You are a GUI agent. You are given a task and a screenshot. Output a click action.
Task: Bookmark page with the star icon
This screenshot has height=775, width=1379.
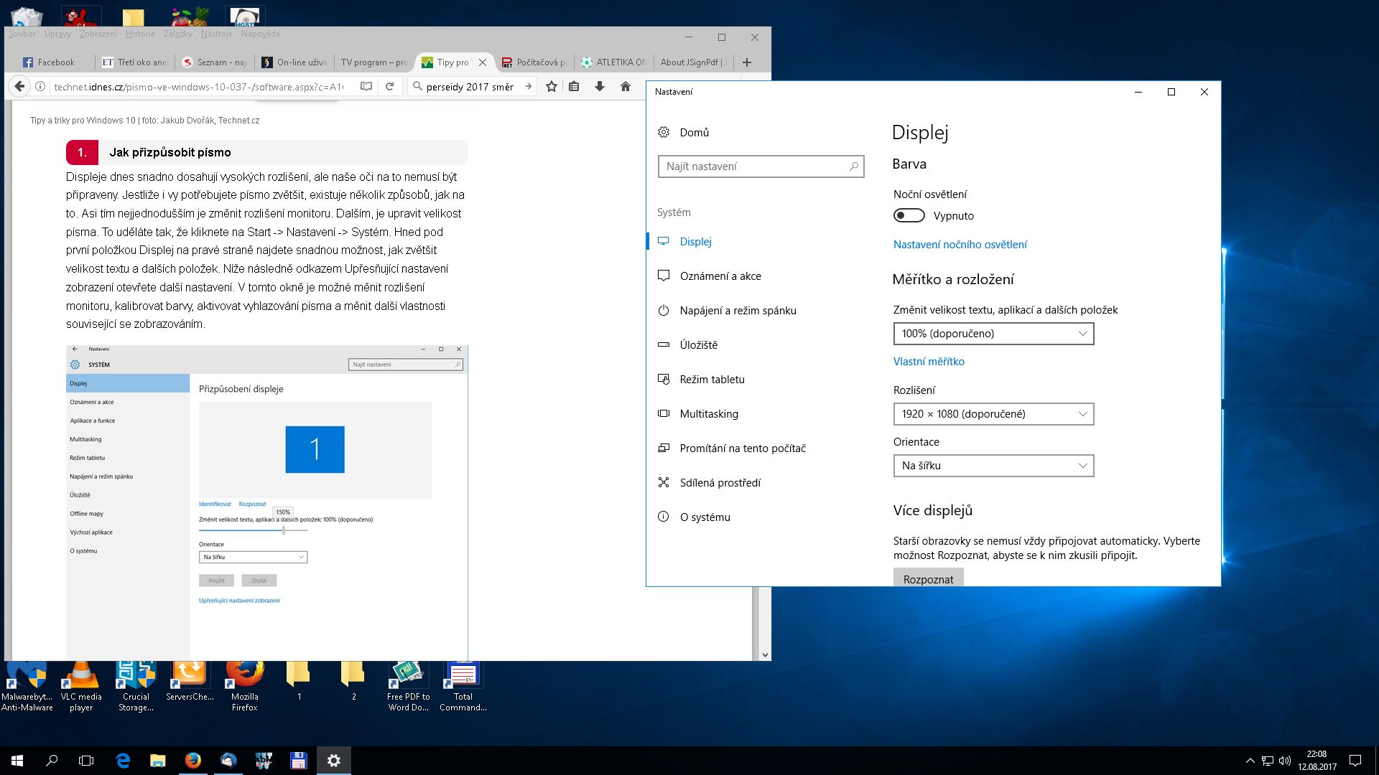(x=551, y=86)
